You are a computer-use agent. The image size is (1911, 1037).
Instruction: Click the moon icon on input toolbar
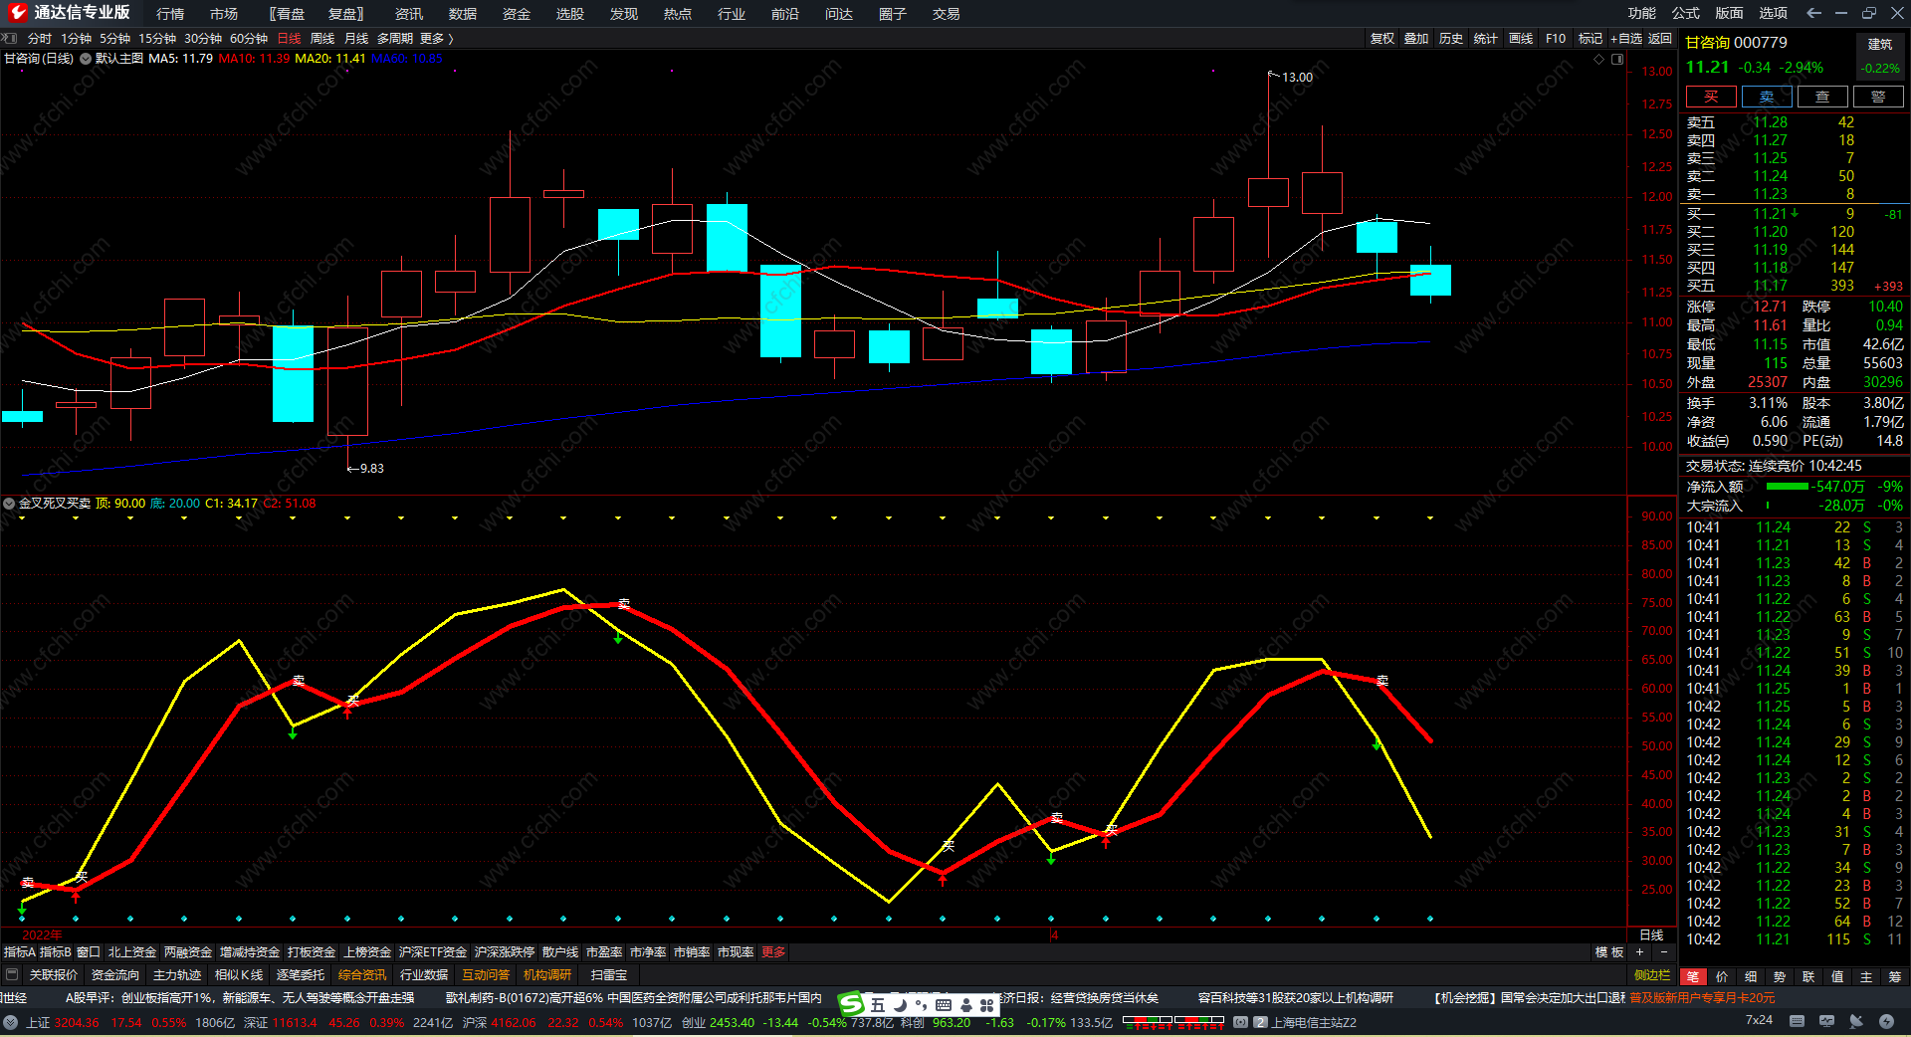[900, 1005]
